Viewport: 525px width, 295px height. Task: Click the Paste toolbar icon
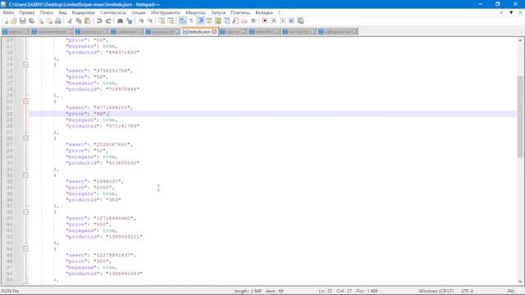(88, 20)
